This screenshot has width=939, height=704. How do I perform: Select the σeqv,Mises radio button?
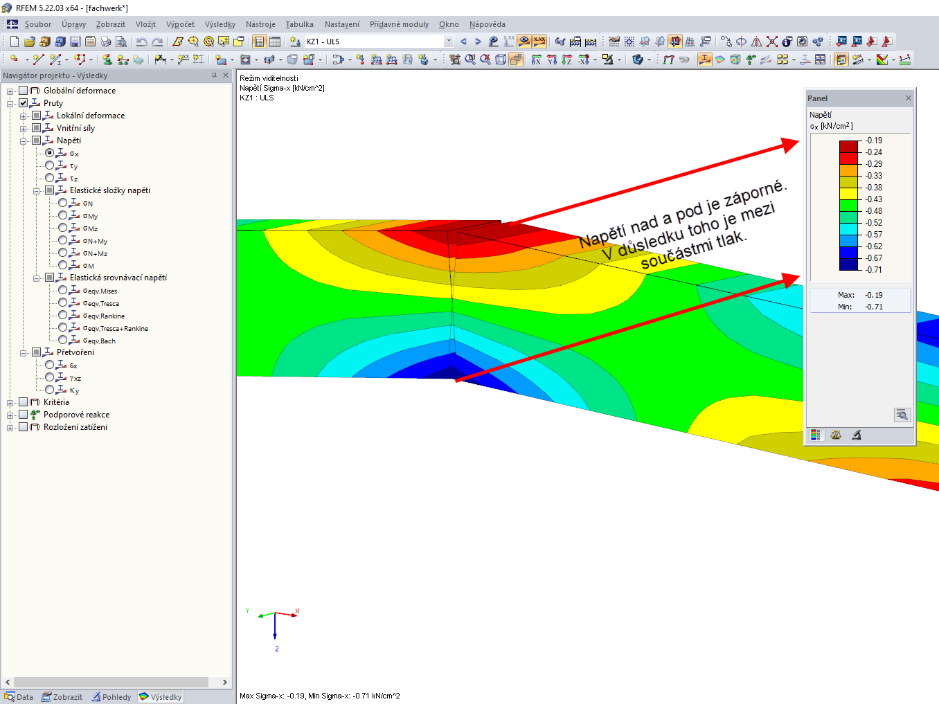pyautogui.click(x=63, y=290)
